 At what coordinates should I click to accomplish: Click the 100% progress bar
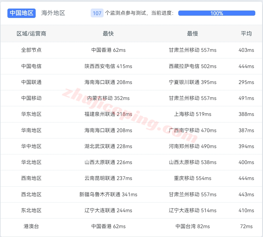(217, 13)
